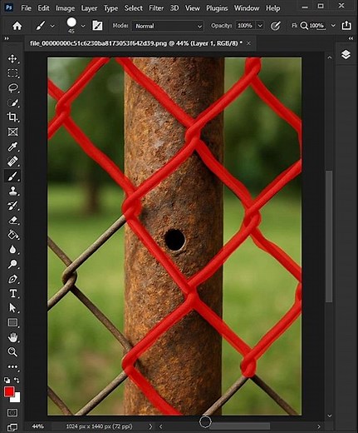Toggle pressure for opacity button
The width and height of the screenshot is (358, 433).
(275, 26)
